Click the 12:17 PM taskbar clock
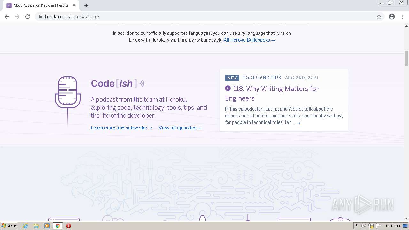The image size is (409, 230). [393, 226]
